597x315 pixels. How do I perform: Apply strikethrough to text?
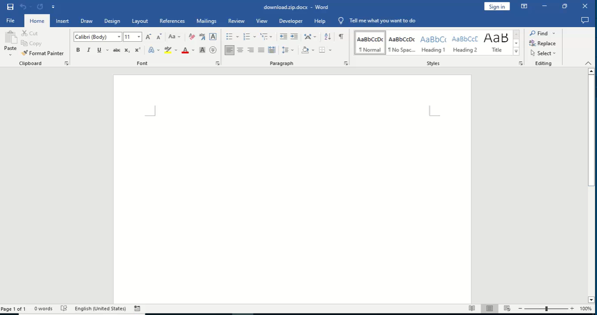point(116,50)
